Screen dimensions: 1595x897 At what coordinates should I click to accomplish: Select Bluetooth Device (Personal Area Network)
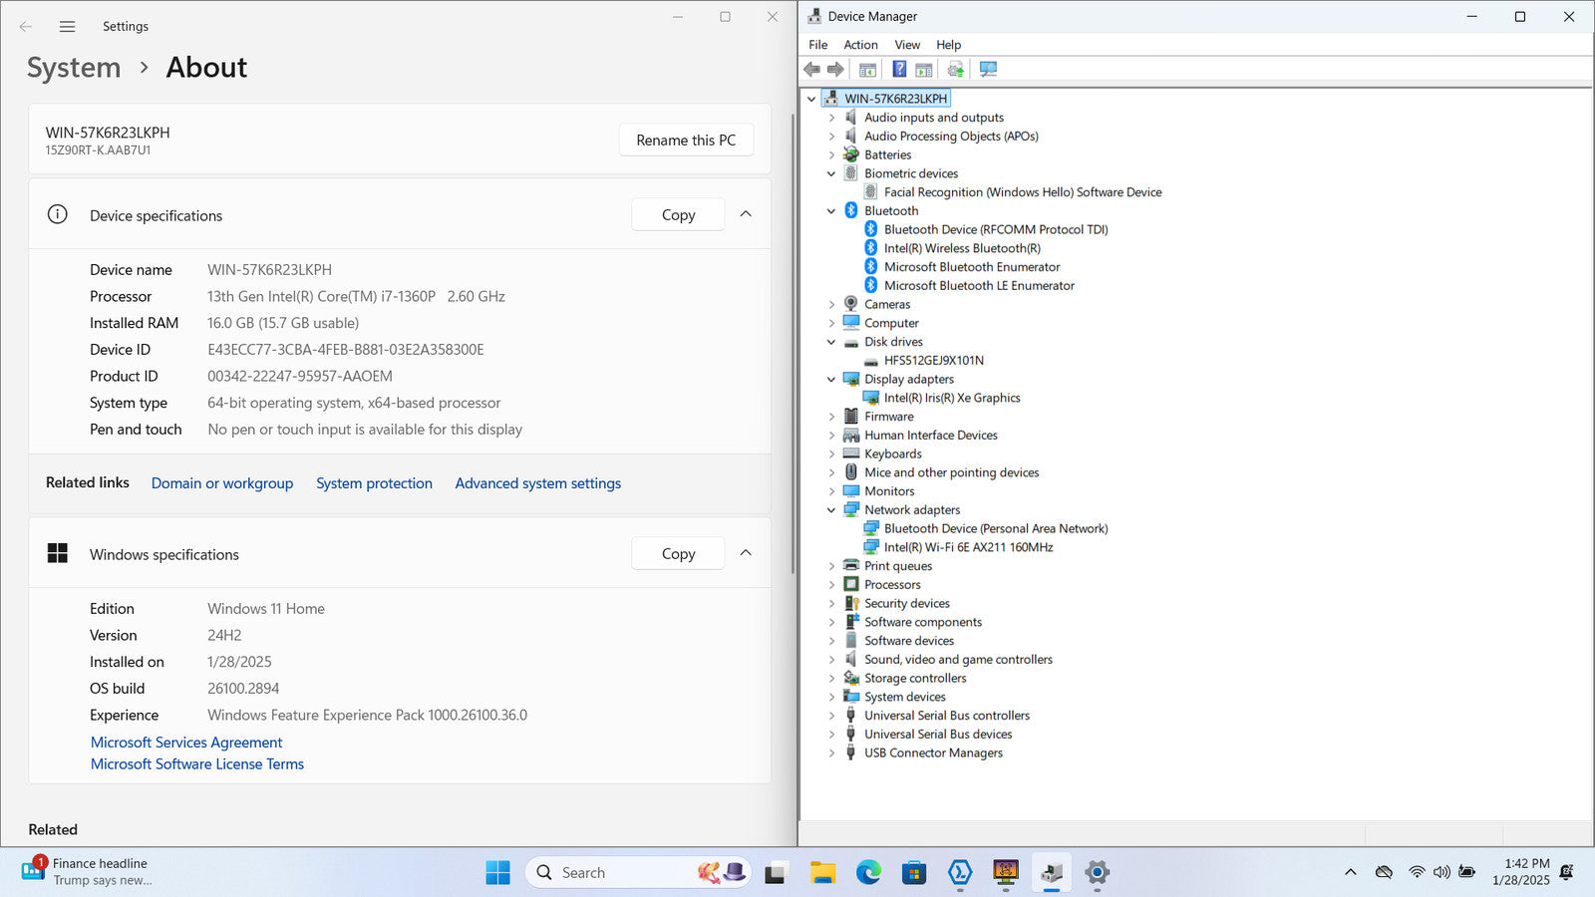click(x=996, y=528)
